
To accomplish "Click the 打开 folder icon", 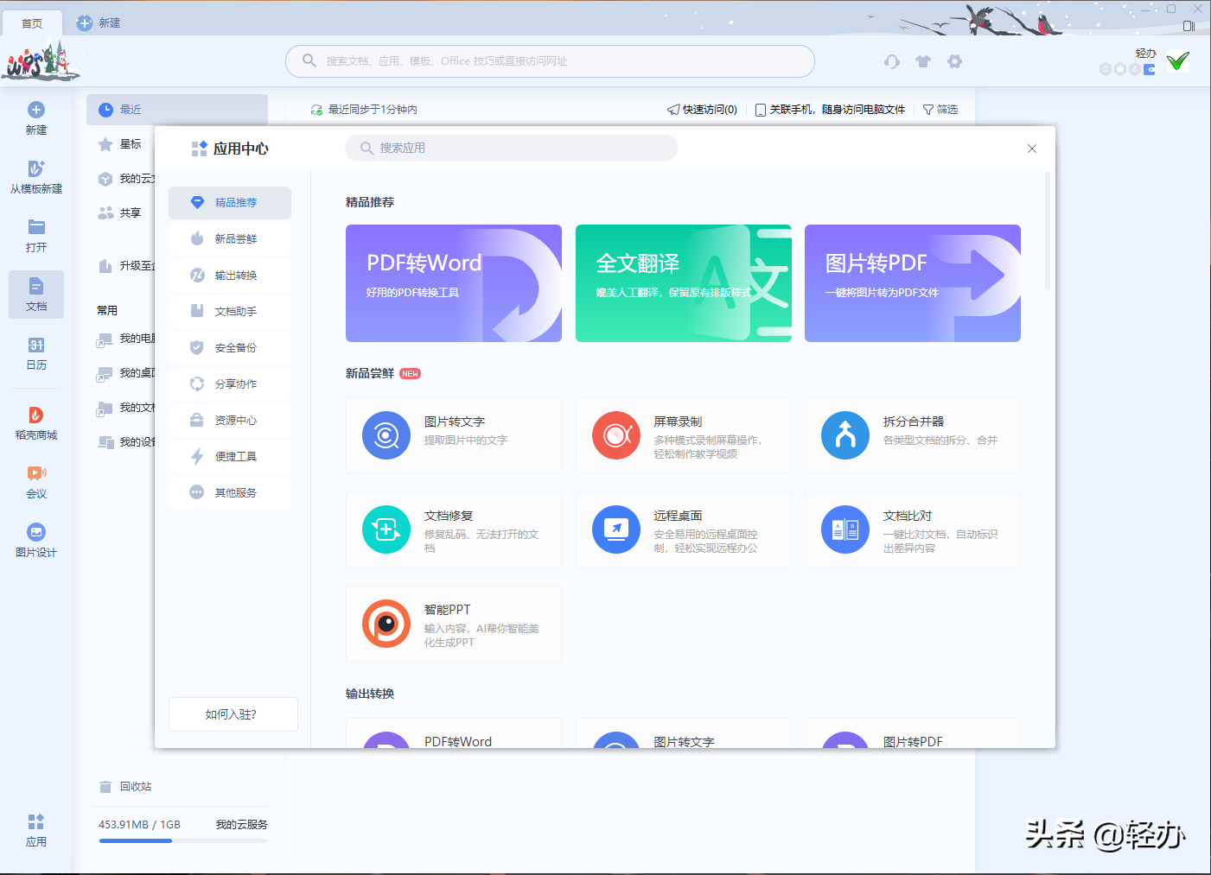I will [36, 227].
